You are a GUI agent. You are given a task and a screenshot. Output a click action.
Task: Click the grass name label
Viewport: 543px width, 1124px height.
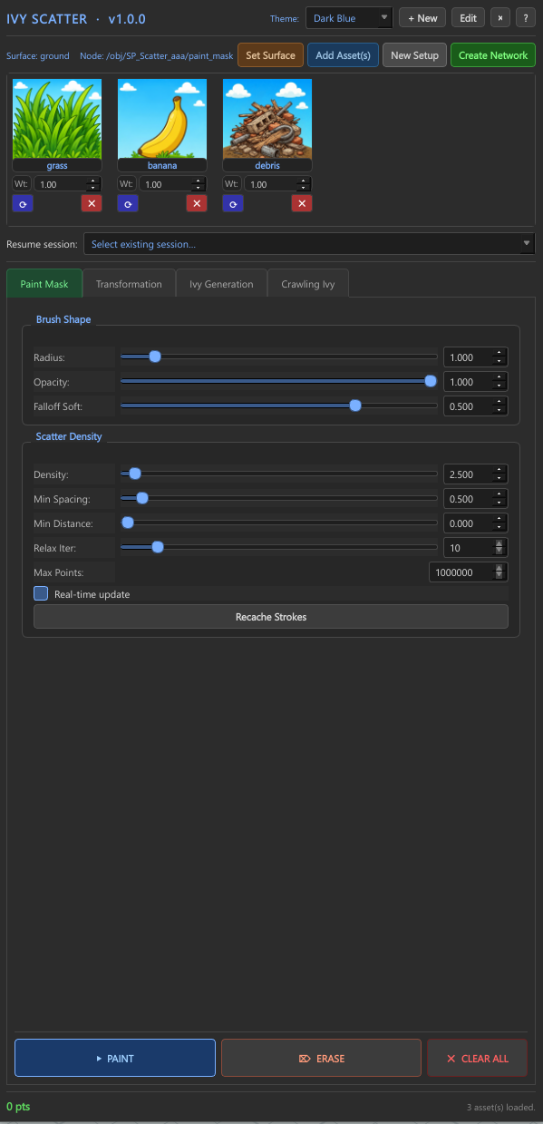(x=57, y=166)
